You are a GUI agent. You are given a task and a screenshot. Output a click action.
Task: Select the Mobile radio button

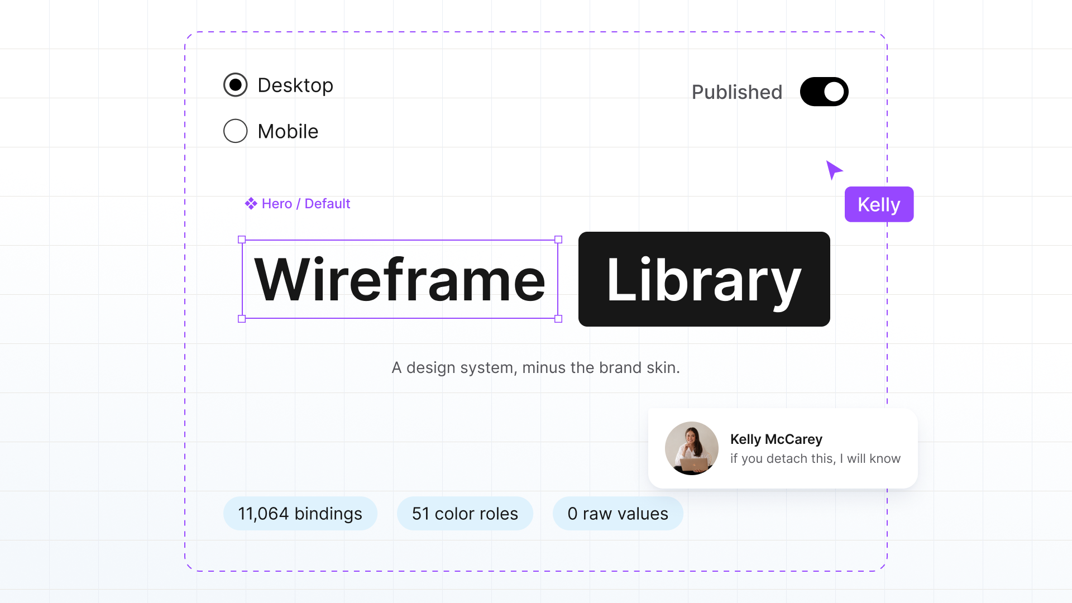235,131
